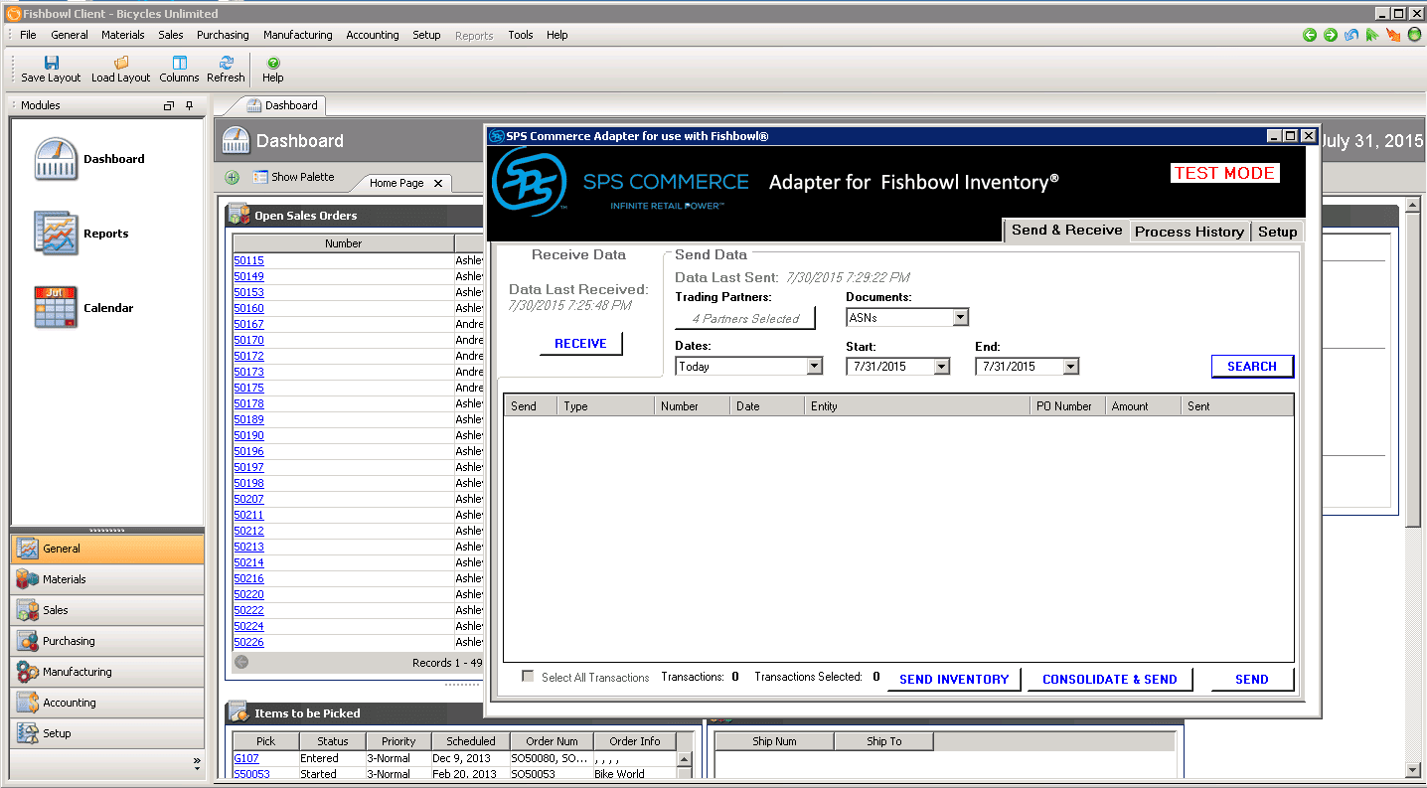Screen dimensions: 1427x788
Task: Expand the module groups overflow chevron
Action: pos(196,764)
